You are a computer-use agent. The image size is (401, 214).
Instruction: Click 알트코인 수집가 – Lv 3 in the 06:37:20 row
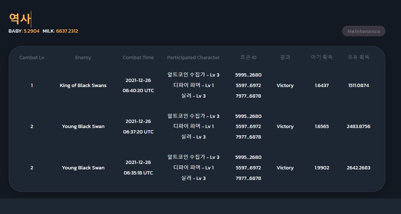point(193,116)
